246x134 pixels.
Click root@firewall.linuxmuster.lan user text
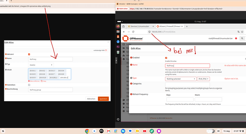(x=220, y=38)
